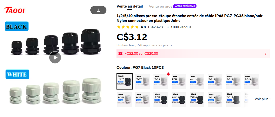This screenshot has width=275, height=117.
Task: Select the white PG36 variant thumbnail
Action: (143, 100)
